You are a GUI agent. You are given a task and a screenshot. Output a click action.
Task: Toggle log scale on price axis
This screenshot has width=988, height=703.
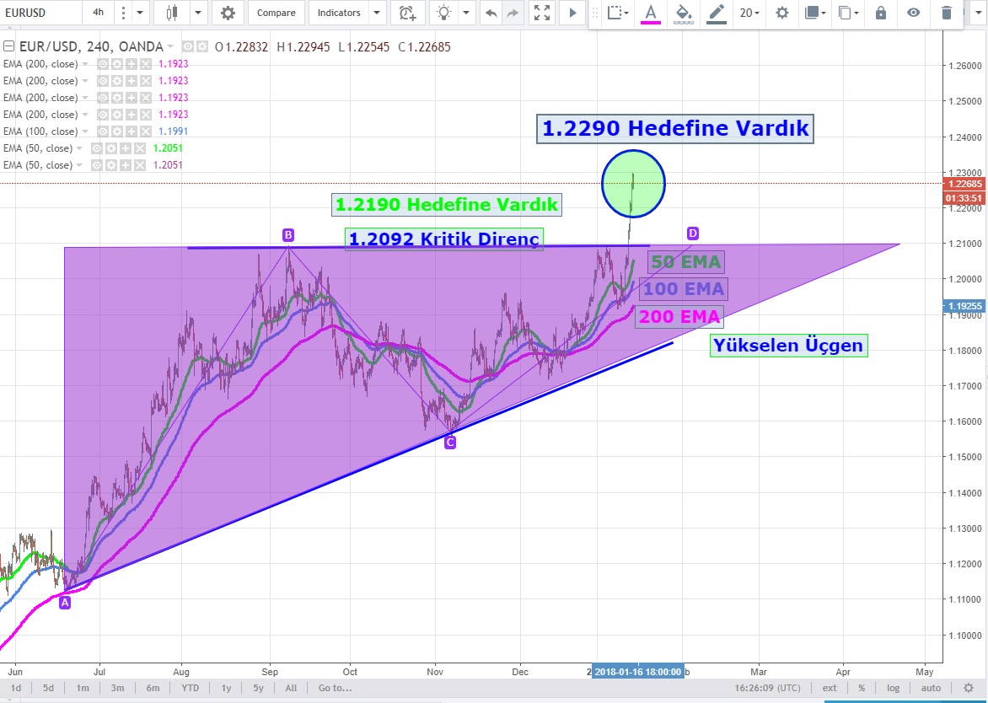(894, 688)
